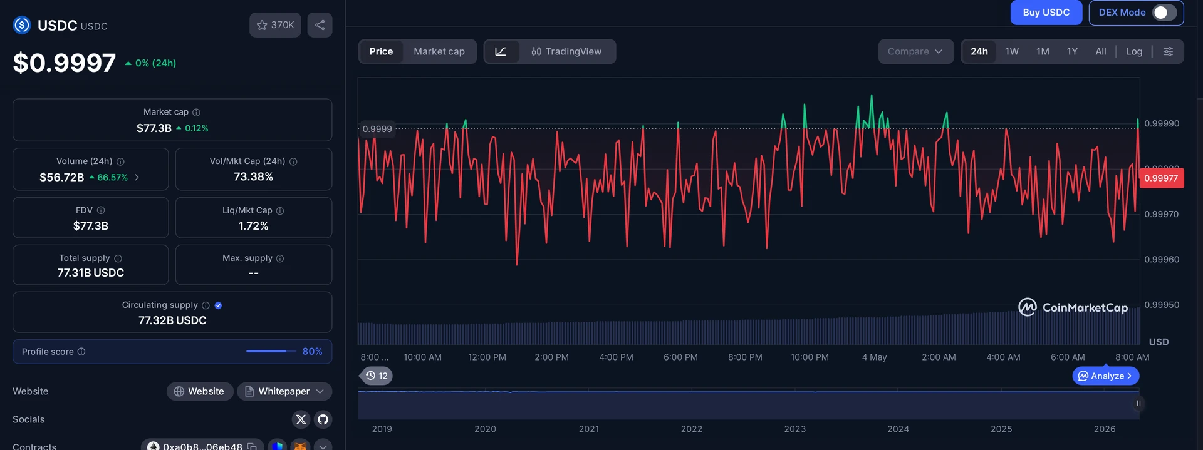1203x450 pixels.
Task: Click the blue shield wallet icon
Action: coord(278,446)
